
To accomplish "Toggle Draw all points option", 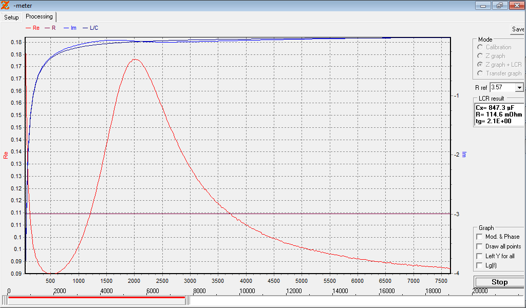I will click(479, 246).
